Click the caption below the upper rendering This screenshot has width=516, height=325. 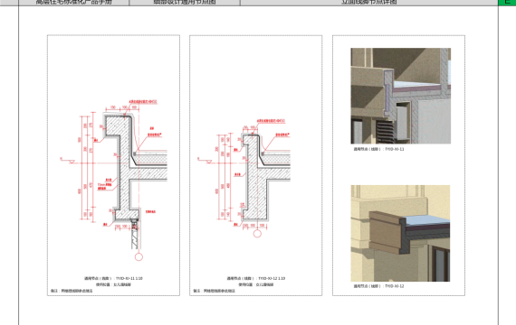click(378, 149)
